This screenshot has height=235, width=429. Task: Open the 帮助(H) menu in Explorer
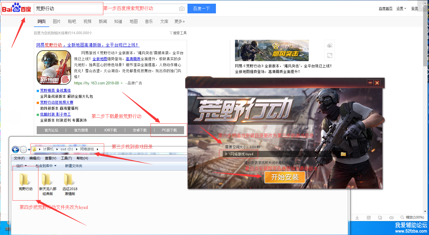point(82,158)
